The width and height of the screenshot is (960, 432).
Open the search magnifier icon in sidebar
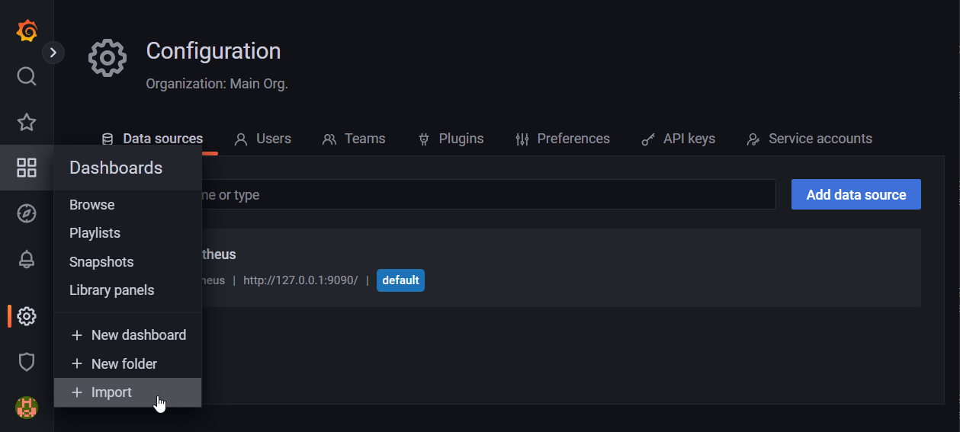[27, 76]
